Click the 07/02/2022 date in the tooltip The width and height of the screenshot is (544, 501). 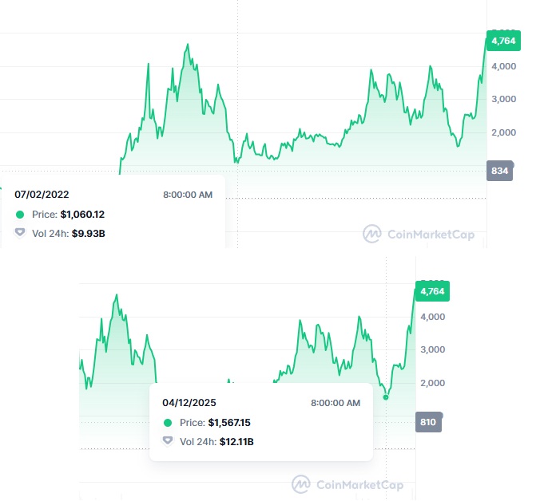[42, 195]
